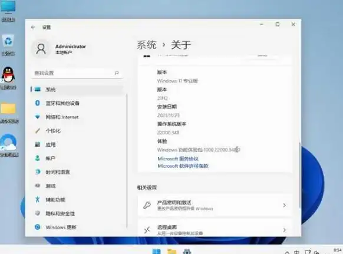Click the 时间和语言 globe icon
This screenshot has width=343, height=254.
click(x=38, y=171)
